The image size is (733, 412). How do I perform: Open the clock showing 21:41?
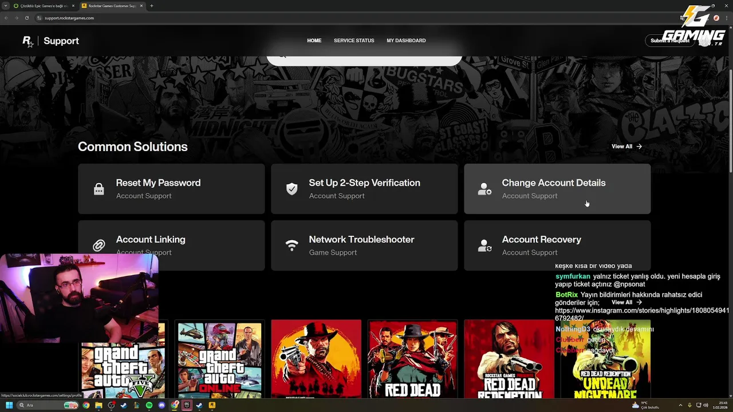click(x=720, y=405)
